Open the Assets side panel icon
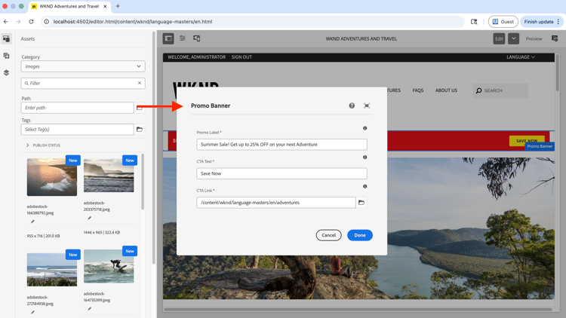This screenshot has height=318, width=566. click(x=7, y=38)
